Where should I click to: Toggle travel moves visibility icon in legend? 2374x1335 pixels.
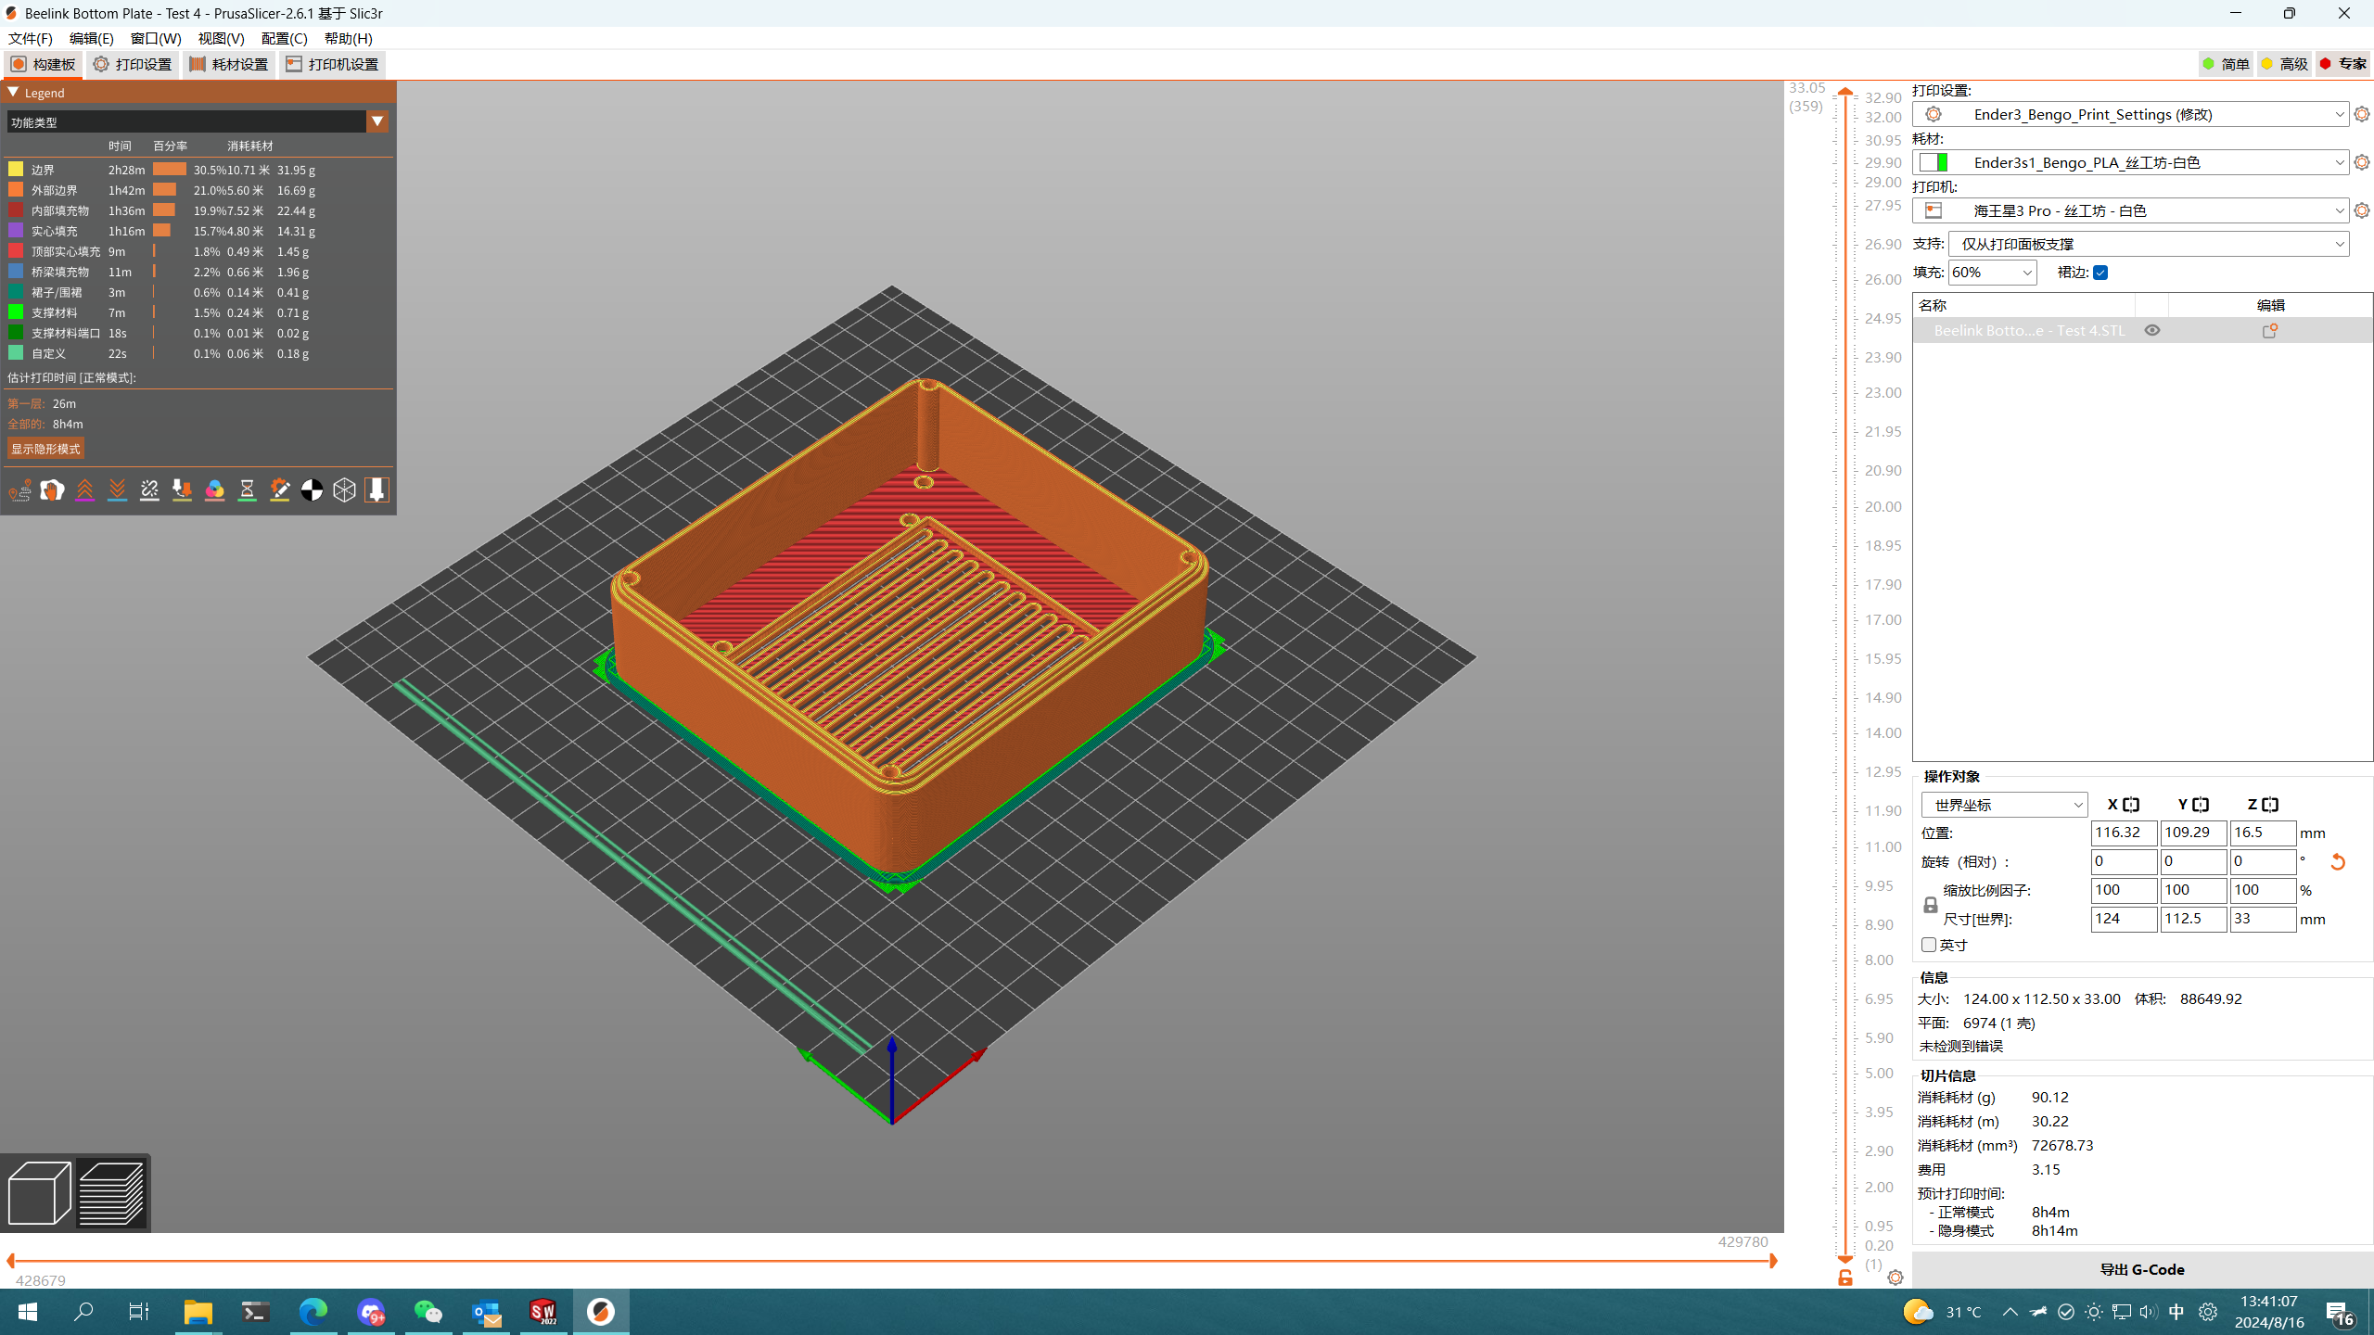tap(19, 490)
